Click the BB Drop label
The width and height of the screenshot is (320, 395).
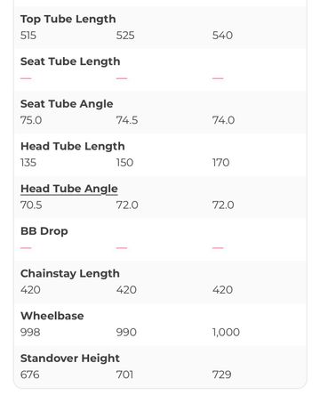click(44, 231)
